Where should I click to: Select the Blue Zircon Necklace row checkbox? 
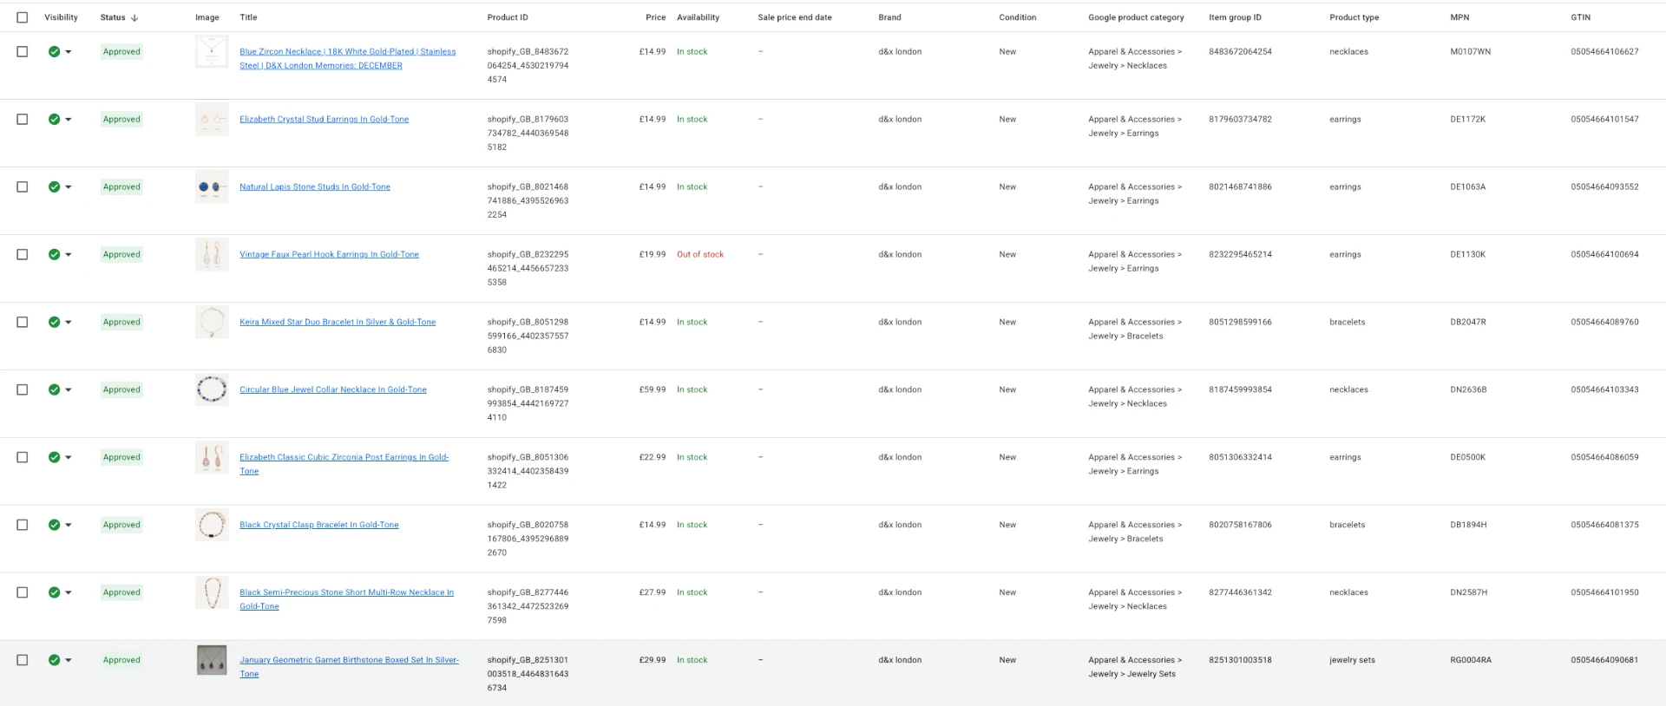[23, 52]
